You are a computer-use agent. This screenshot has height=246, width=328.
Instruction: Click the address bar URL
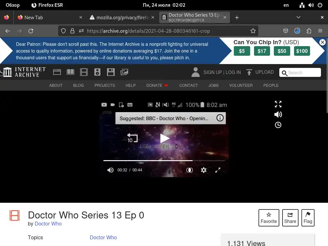[x=149, y=31]
